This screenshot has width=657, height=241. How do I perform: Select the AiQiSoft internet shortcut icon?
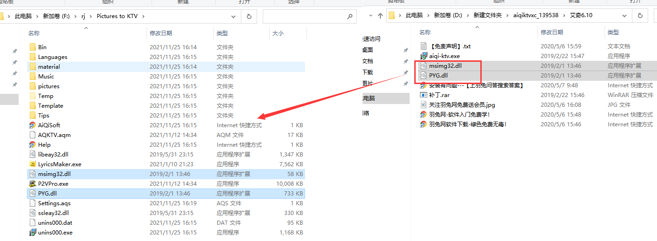(x=33, y=125)
